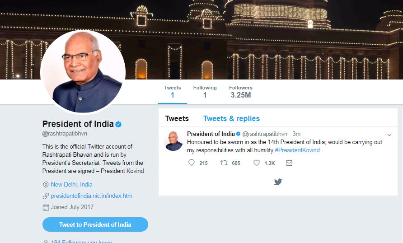Screen dimensions: 403x243
Task: Click the verified badge beside profile name
Action: [118, 124]
